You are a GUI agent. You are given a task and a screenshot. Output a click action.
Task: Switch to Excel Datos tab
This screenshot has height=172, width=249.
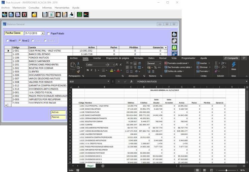point(151,58)
